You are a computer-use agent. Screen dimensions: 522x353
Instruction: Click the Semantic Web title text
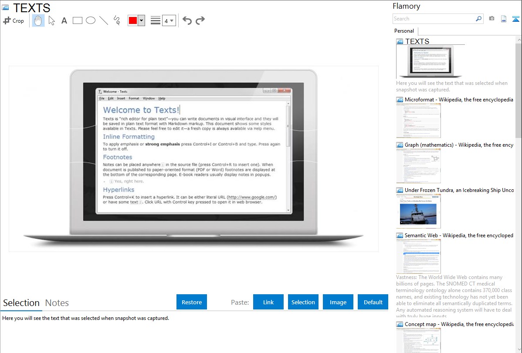(x=459, y=235)
